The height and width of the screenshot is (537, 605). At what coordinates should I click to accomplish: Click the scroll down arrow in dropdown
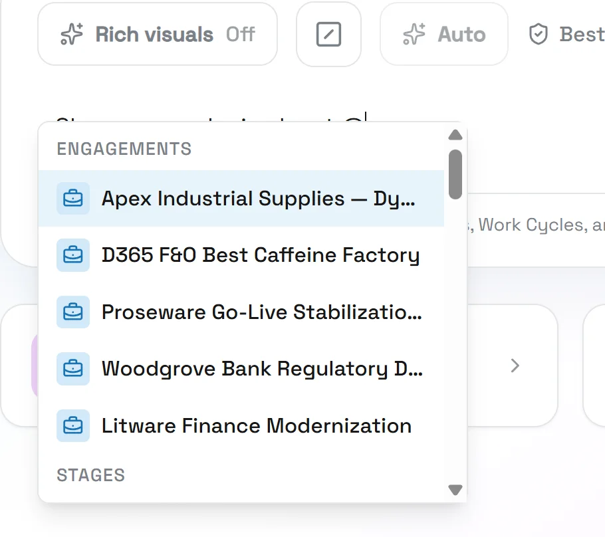click(455, 490)
